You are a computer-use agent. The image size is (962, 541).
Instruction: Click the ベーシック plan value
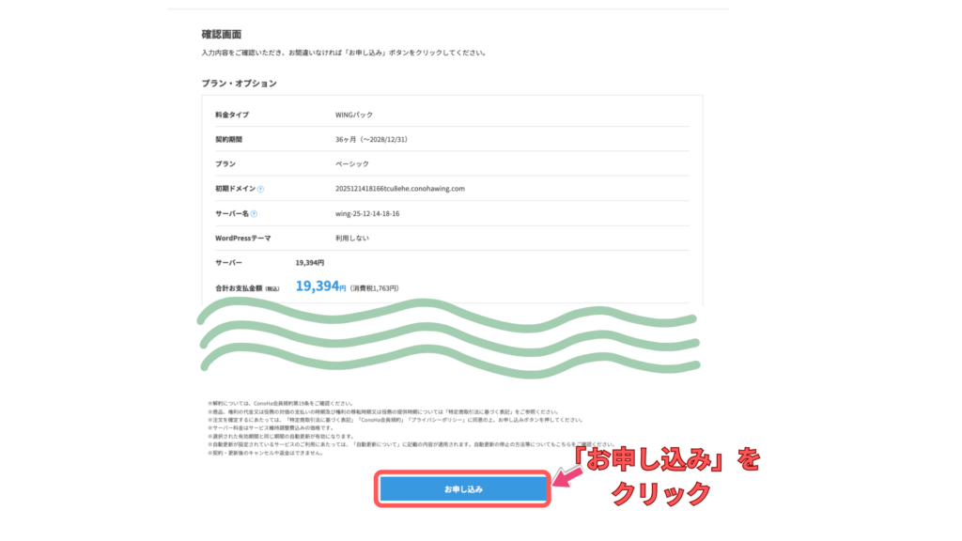tap(351, 163)
